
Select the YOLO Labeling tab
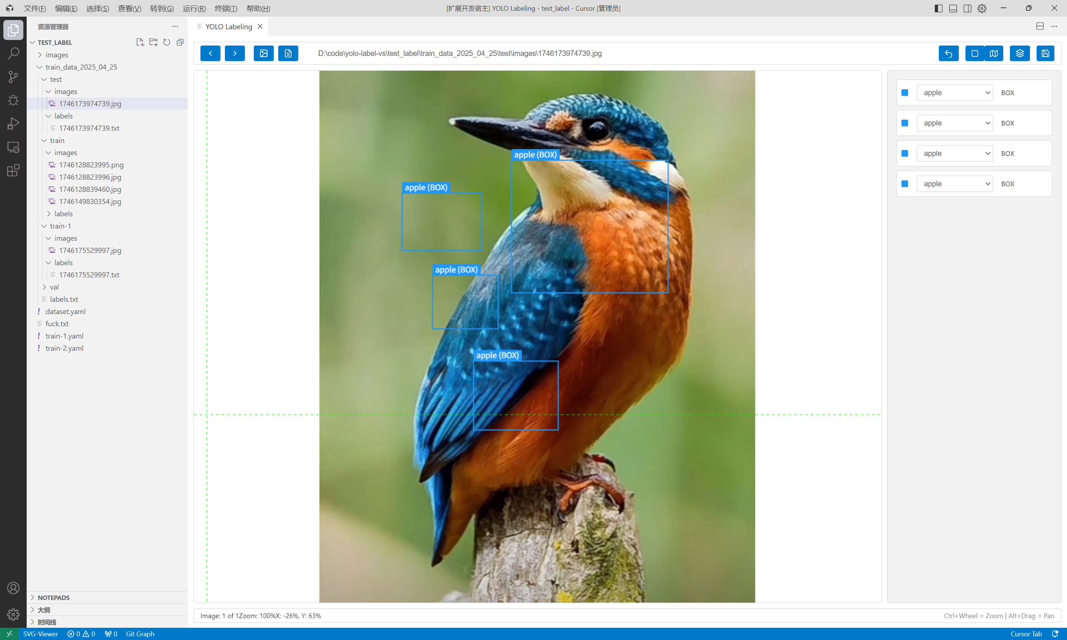click(228, 27)
